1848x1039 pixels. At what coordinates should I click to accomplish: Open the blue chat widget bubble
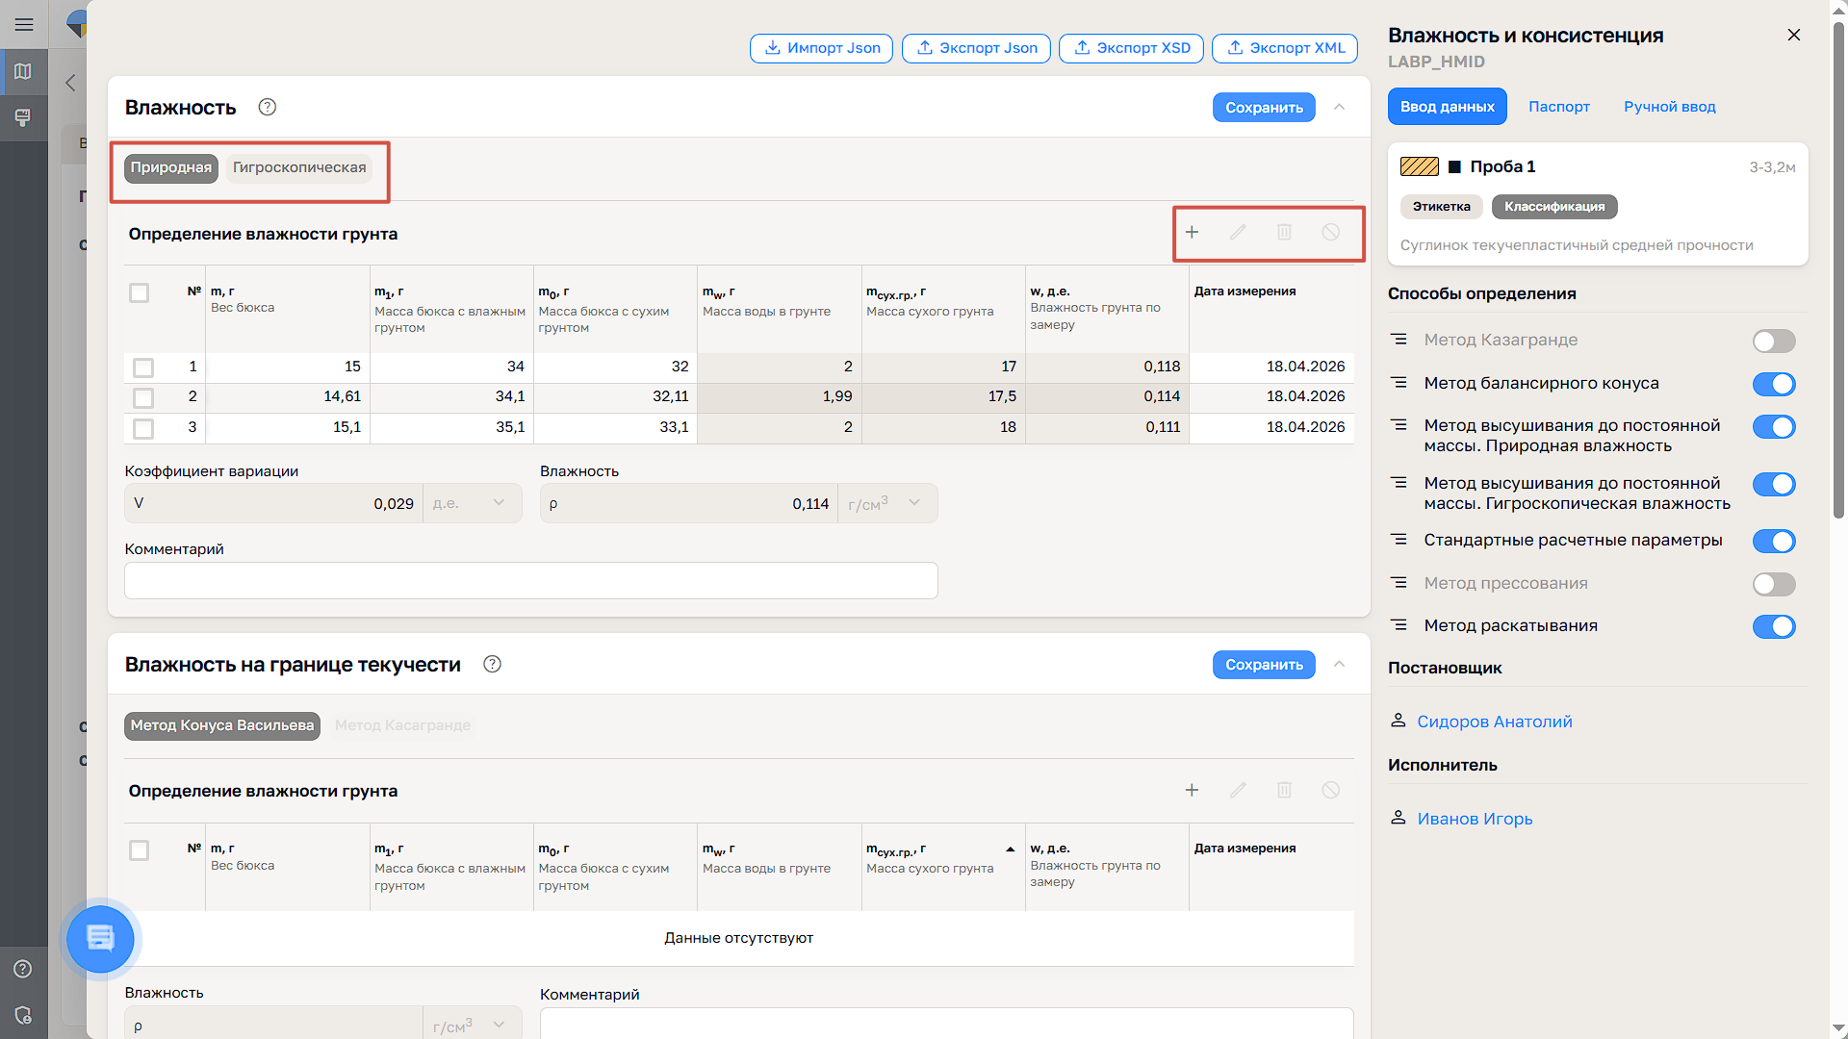(100, 938)
